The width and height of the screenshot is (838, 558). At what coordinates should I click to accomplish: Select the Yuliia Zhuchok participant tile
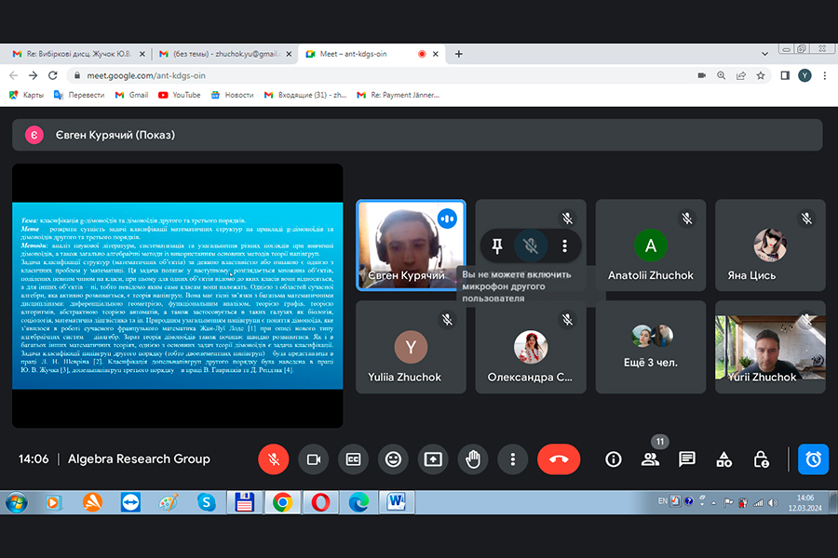click(411, 347)
